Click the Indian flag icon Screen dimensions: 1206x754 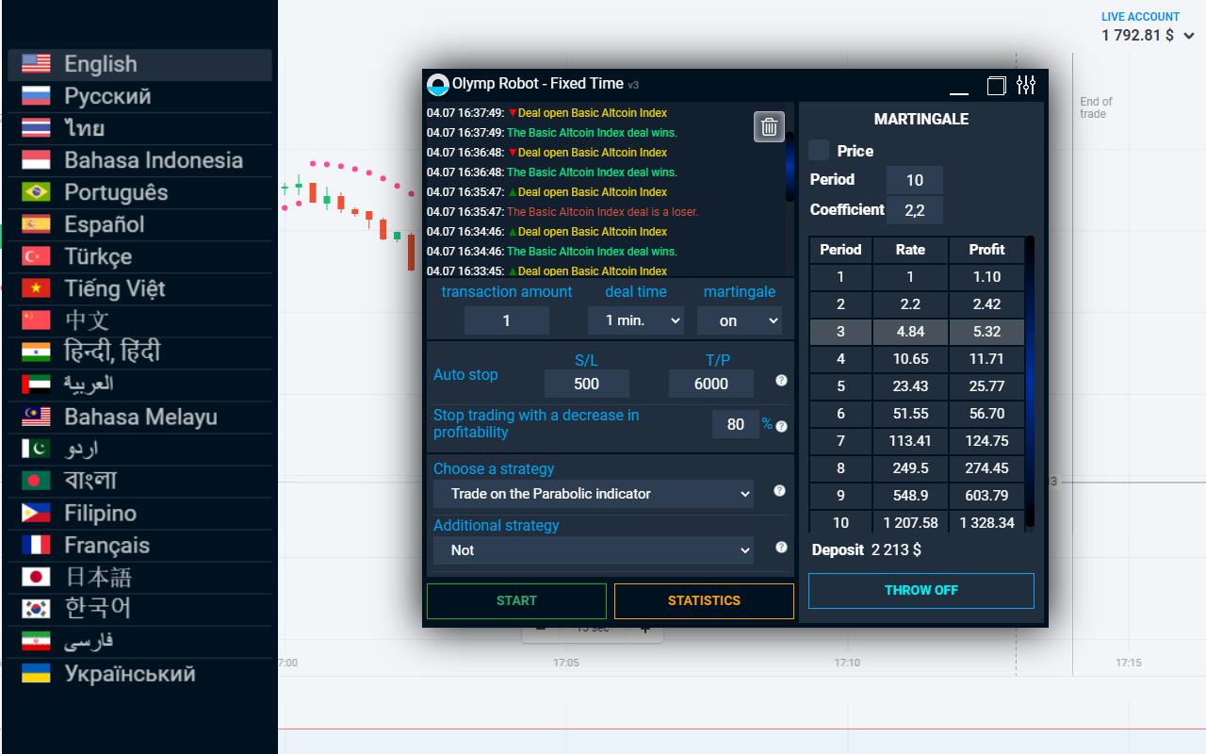pos(36,352)
